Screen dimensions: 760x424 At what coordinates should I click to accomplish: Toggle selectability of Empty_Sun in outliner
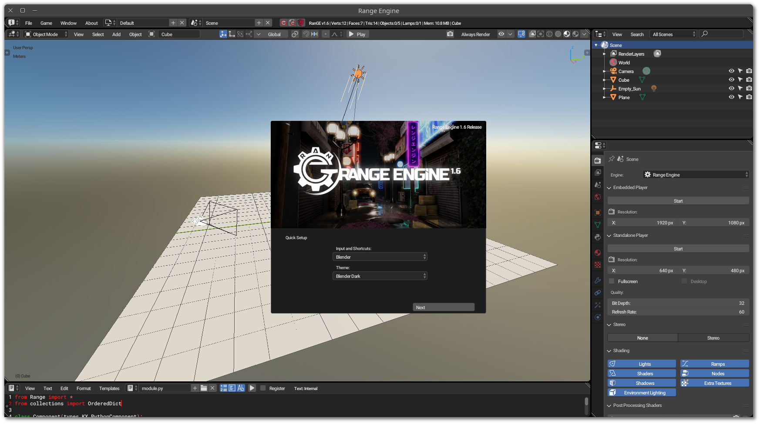[x=740, y=88]
